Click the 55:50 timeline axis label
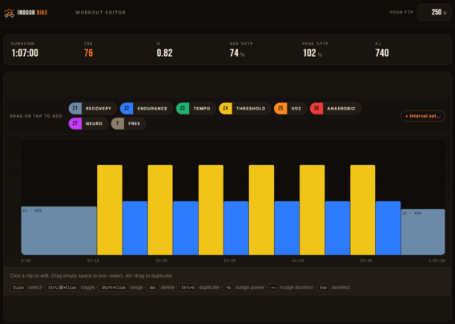Screen dimensions: 455x324 (x=366, y=261)
